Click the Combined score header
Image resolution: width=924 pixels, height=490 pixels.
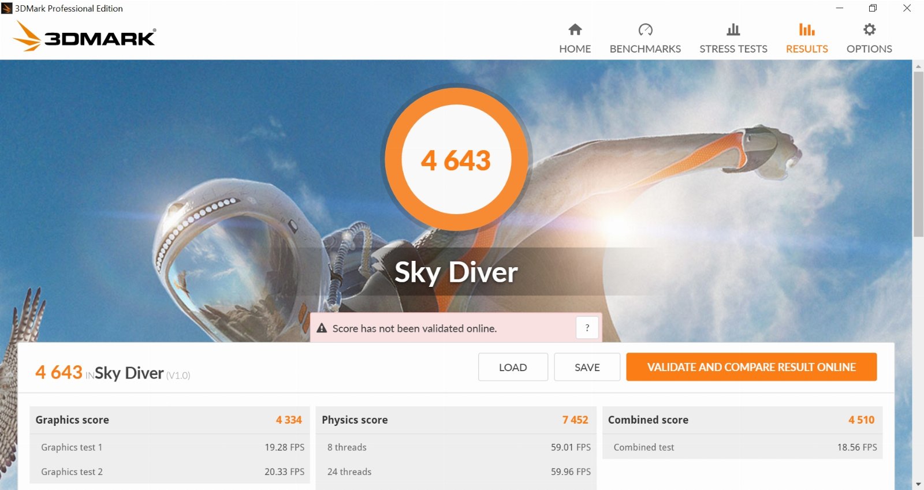(648, 420)
